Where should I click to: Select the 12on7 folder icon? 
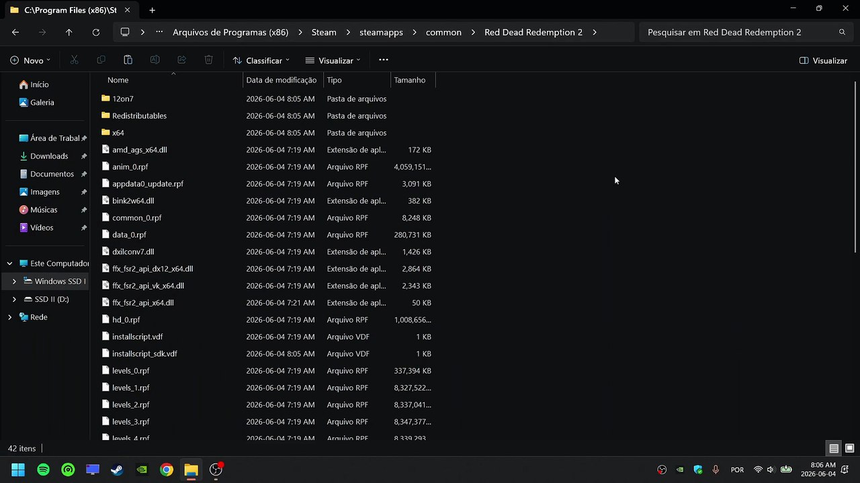click(x=105, y=99)
